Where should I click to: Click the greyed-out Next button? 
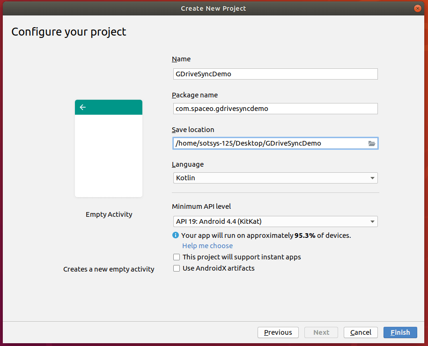coord(321,332)
